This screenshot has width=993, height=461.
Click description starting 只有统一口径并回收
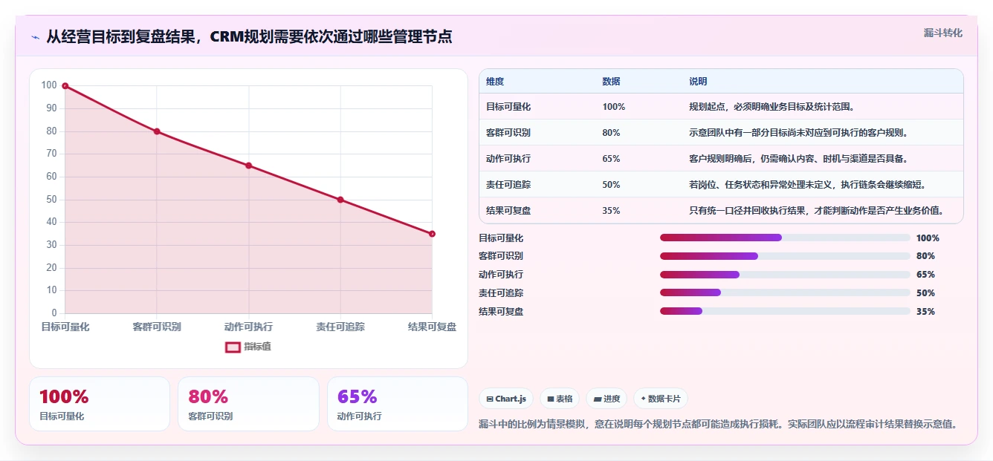(x=816, y=211)
